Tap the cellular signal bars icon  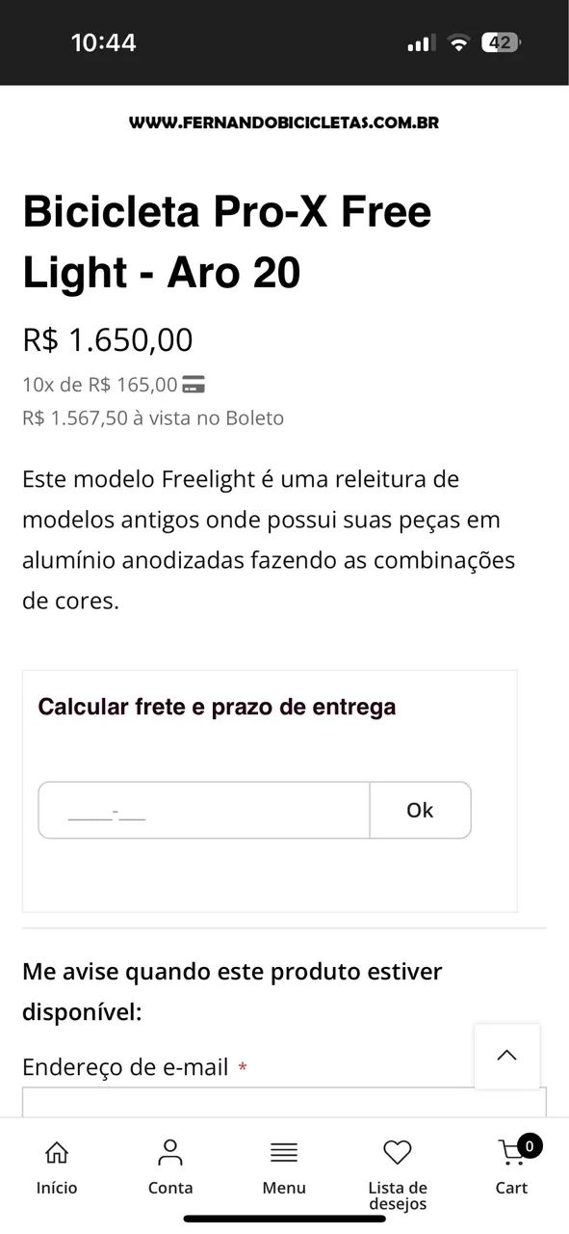422,43
